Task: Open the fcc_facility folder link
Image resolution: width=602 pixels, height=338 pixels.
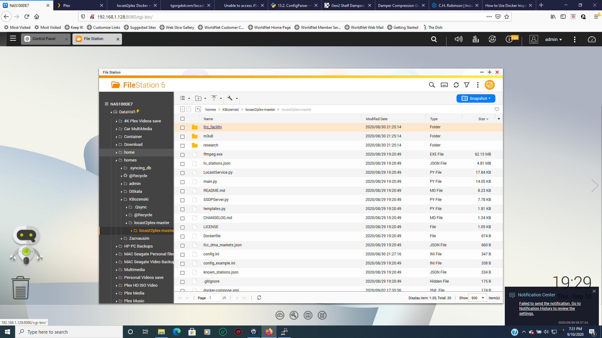Action: 213,127
